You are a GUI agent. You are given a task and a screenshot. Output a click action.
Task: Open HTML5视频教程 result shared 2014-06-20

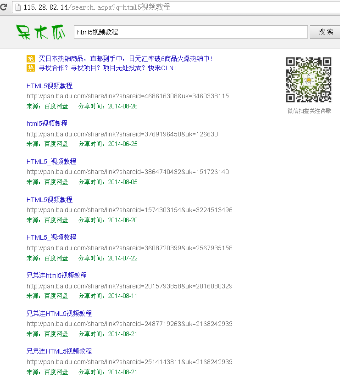pos(50,200)
